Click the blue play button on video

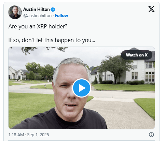coord(81,88)
